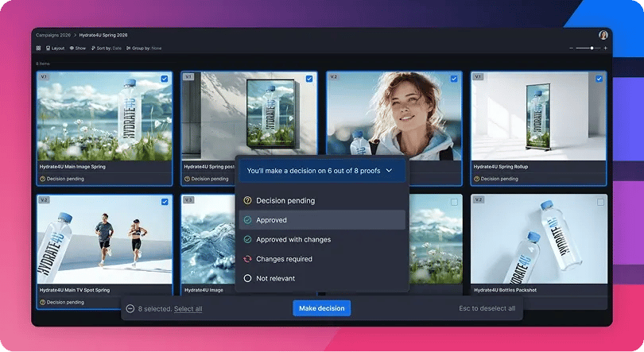Uncheck the Hydrate4U Spring Rollup checkbox
Image resolution: width=644 pixels, height=352 pixels.
pyautogui.click(x=599, y=79)
